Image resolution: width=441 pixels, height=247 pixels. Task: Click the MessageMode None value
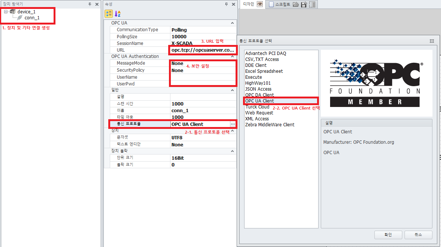coord(203,64)
